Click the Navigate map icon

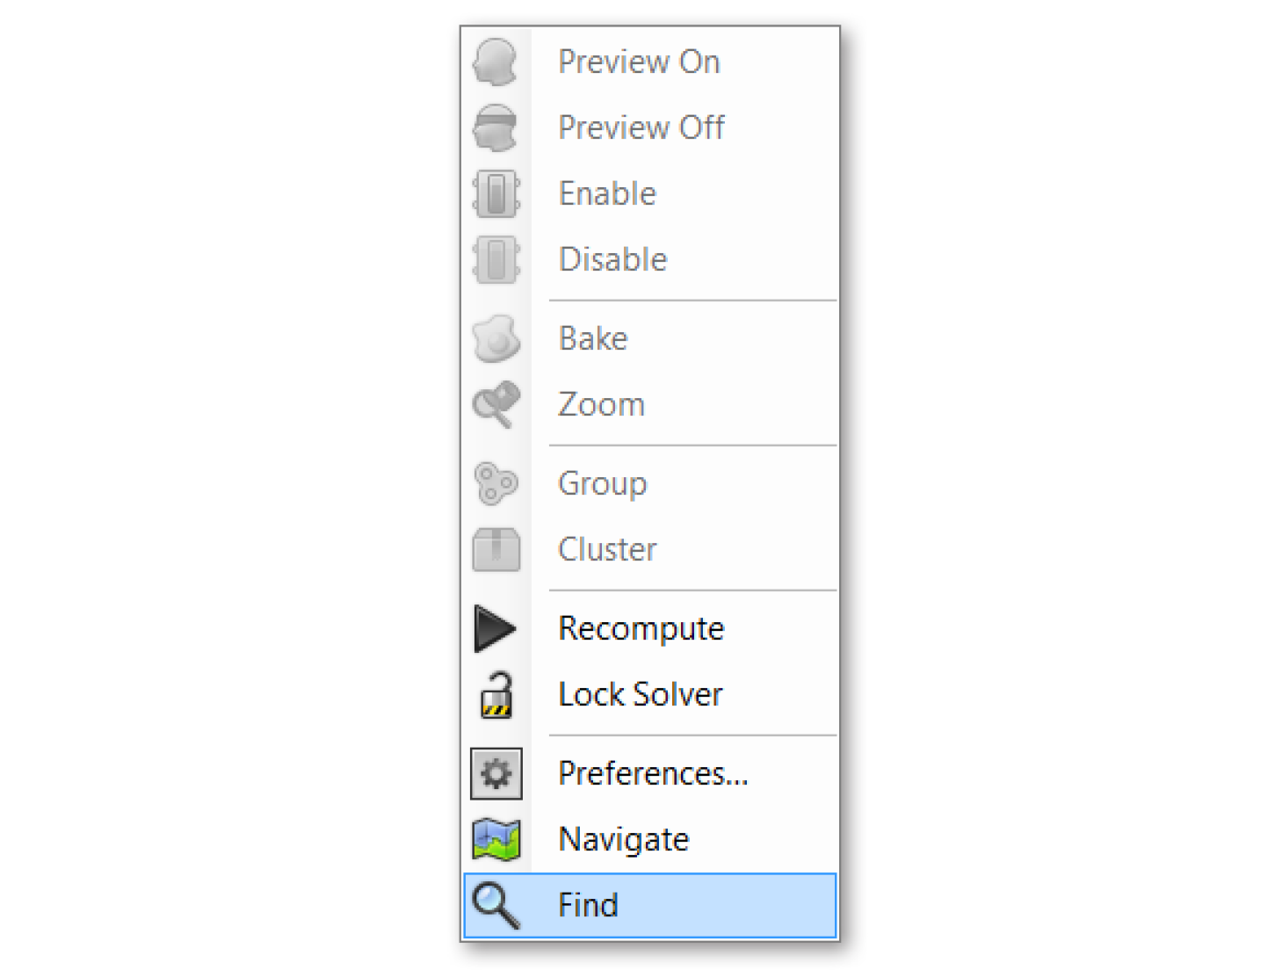[x=496, y=839]
